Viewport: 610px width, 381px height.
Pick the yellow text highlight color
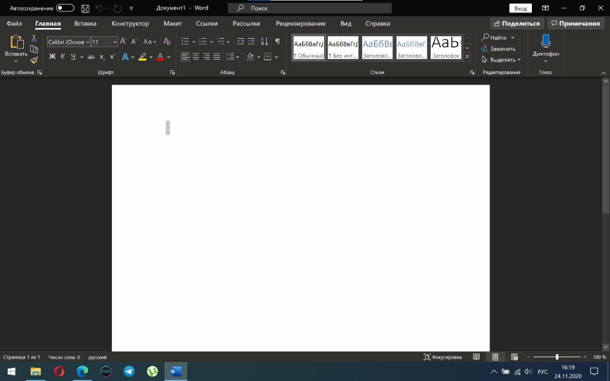point(142,57)
